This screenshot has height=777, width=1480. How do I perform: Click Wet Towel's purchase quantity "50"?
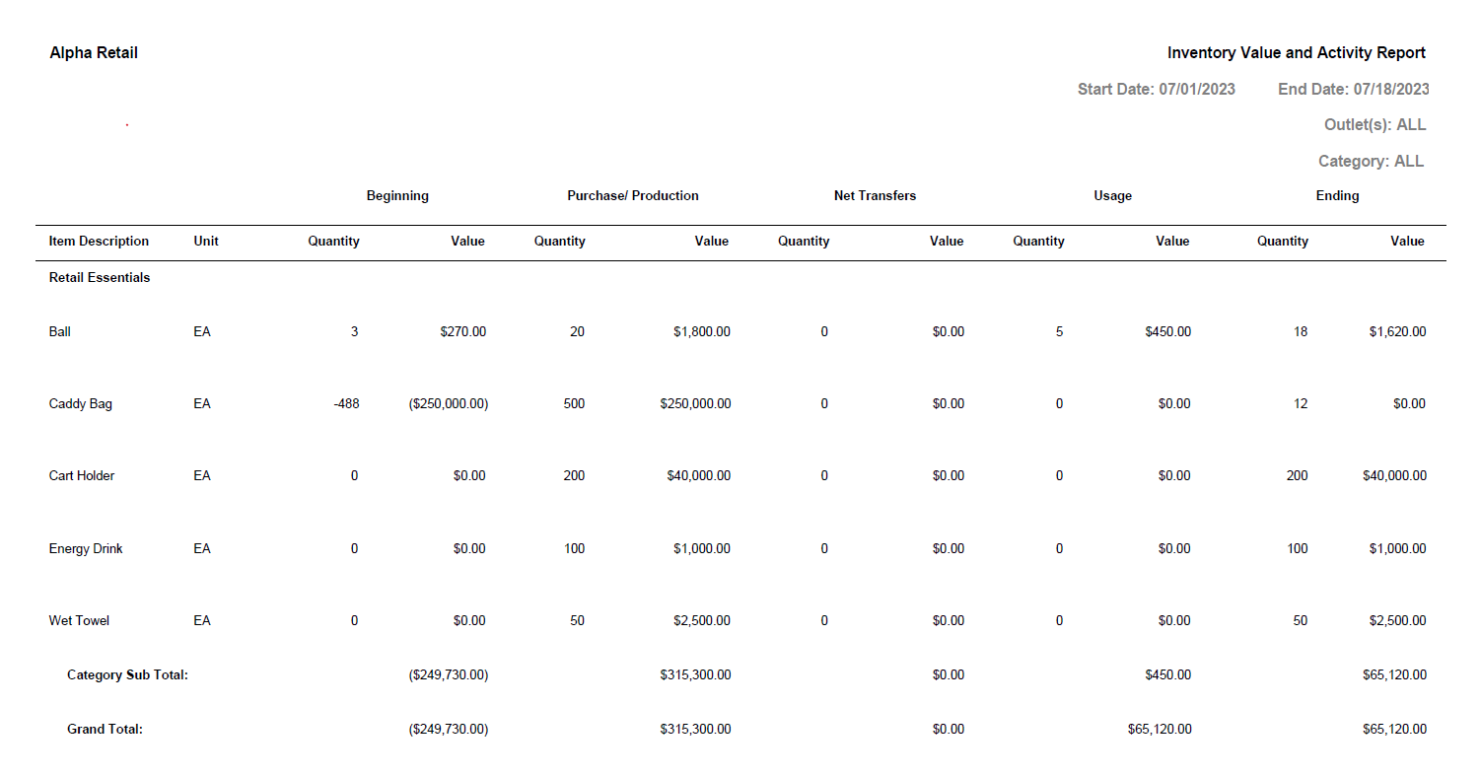pos(577,621)
